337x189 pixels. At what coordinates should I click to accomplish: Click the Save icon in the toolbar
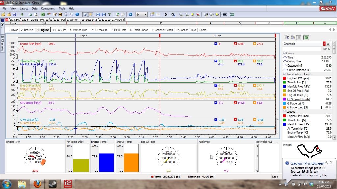click(x=14, y=14)
